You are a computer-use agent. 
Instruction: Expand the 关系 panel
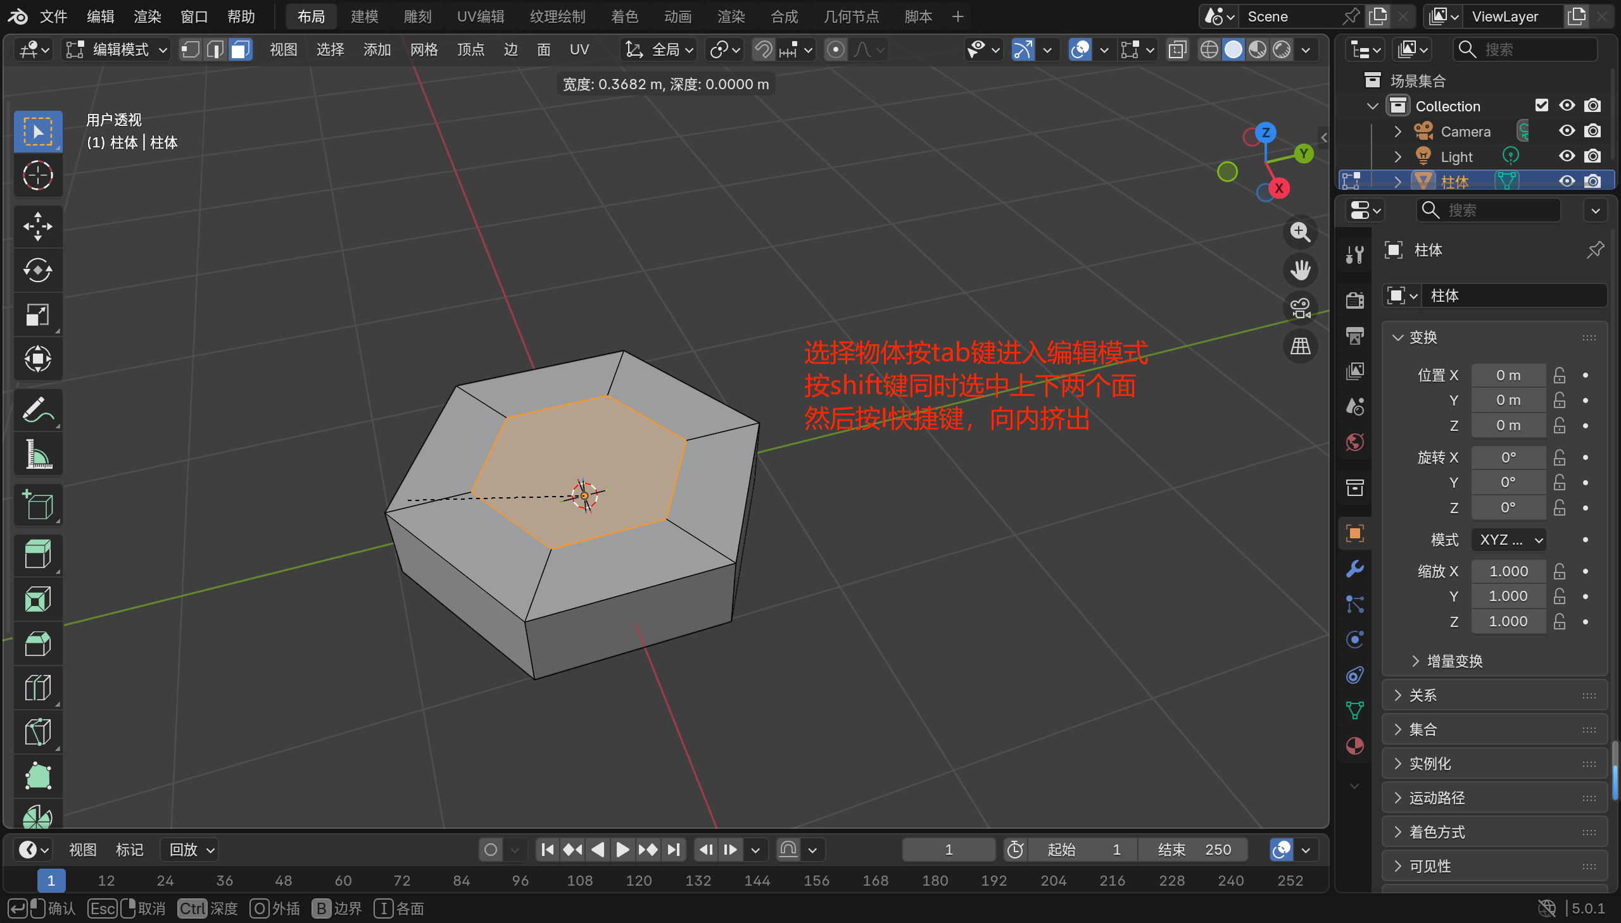pos(1422,695)
